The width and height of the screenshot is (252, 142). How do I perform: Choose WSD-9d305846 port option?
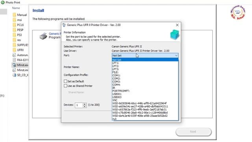[145, 103]
